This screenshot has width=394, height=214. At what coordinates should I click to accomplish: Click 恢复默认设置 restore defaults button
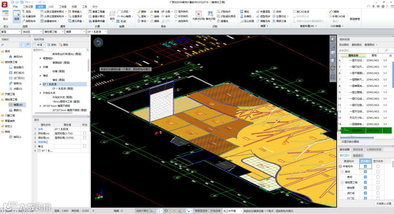pyautogui.click(x=384, y=203)
